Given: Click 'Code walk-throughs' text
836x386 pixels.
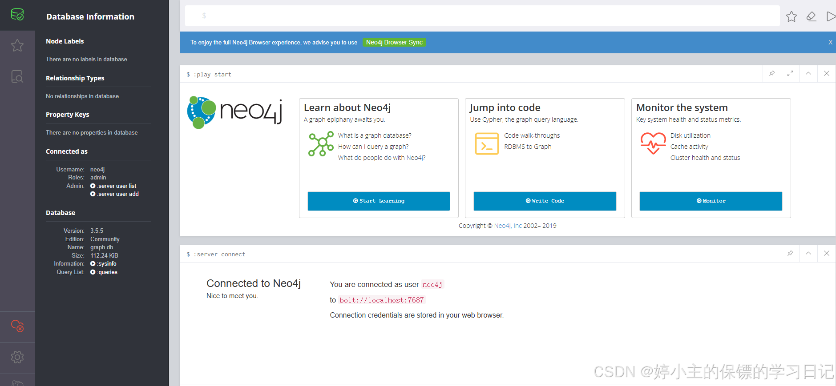Looking at the screenshot, I should pyautogui.click(x=532, y=135).
